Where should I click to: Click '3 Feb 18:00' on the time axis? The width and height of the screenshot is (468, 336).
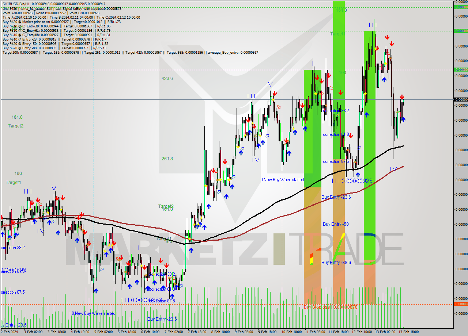click(x=56, y=332)
